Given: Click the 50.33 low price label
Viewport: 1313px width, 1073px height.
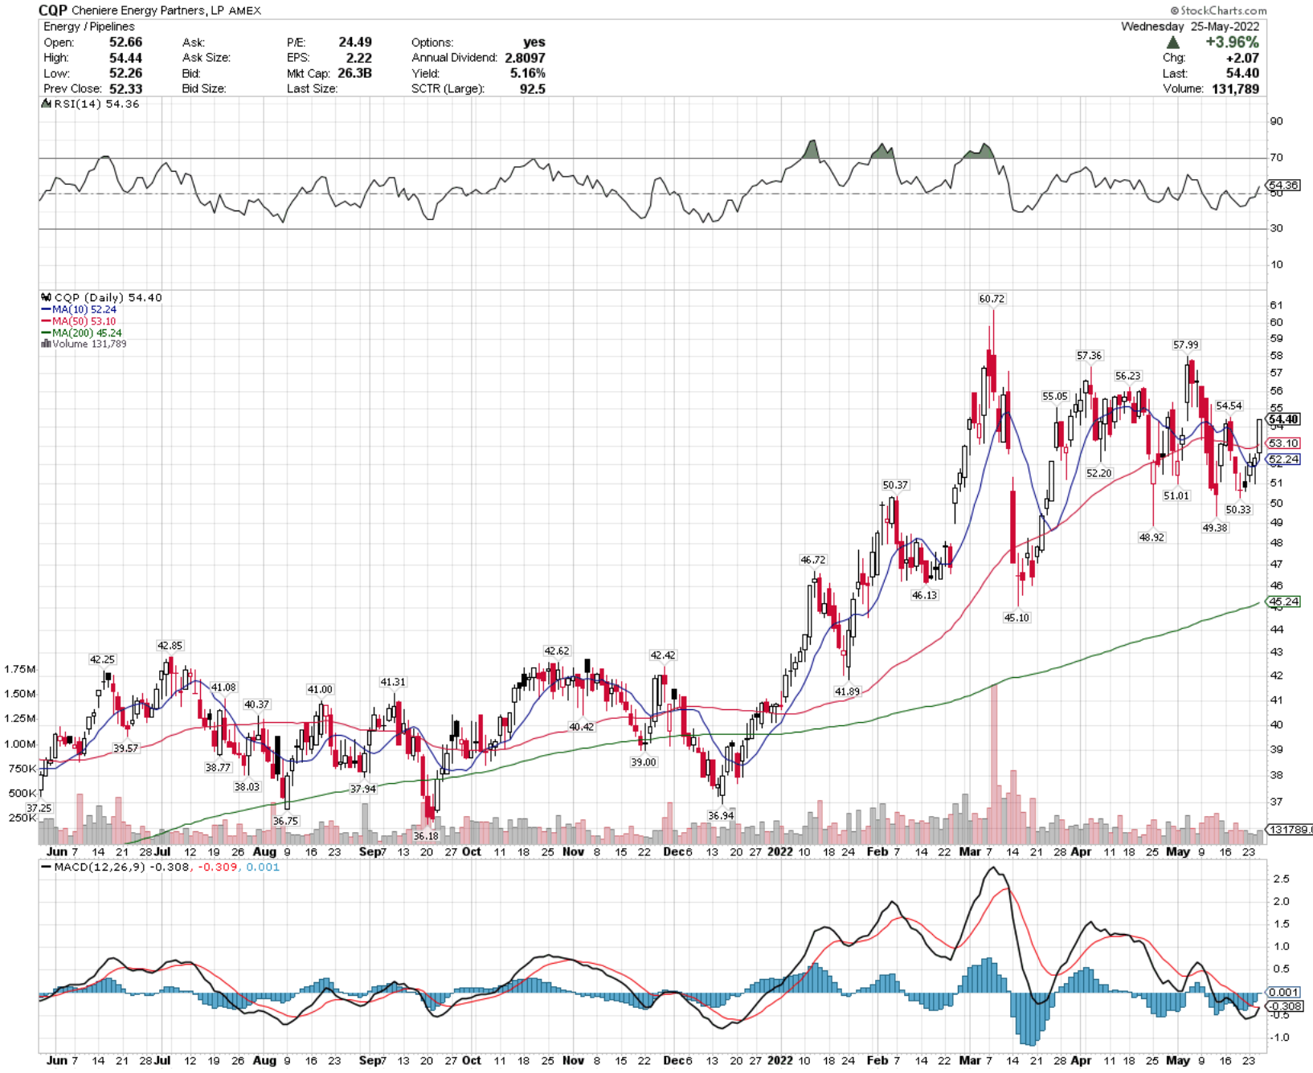Looking at the screenshot, I should (x=1238, y=509).
